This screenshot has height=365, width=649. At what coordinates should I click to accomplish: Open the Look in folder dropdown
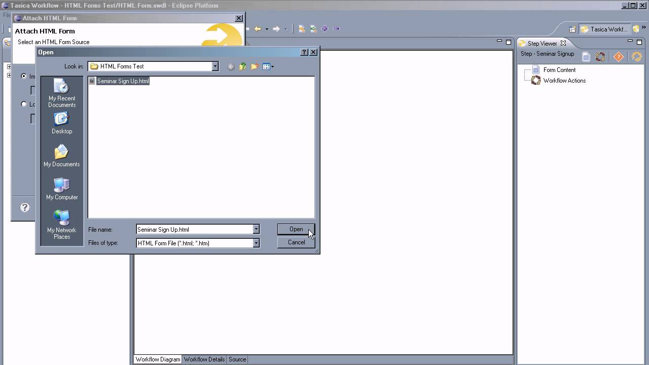215,66
